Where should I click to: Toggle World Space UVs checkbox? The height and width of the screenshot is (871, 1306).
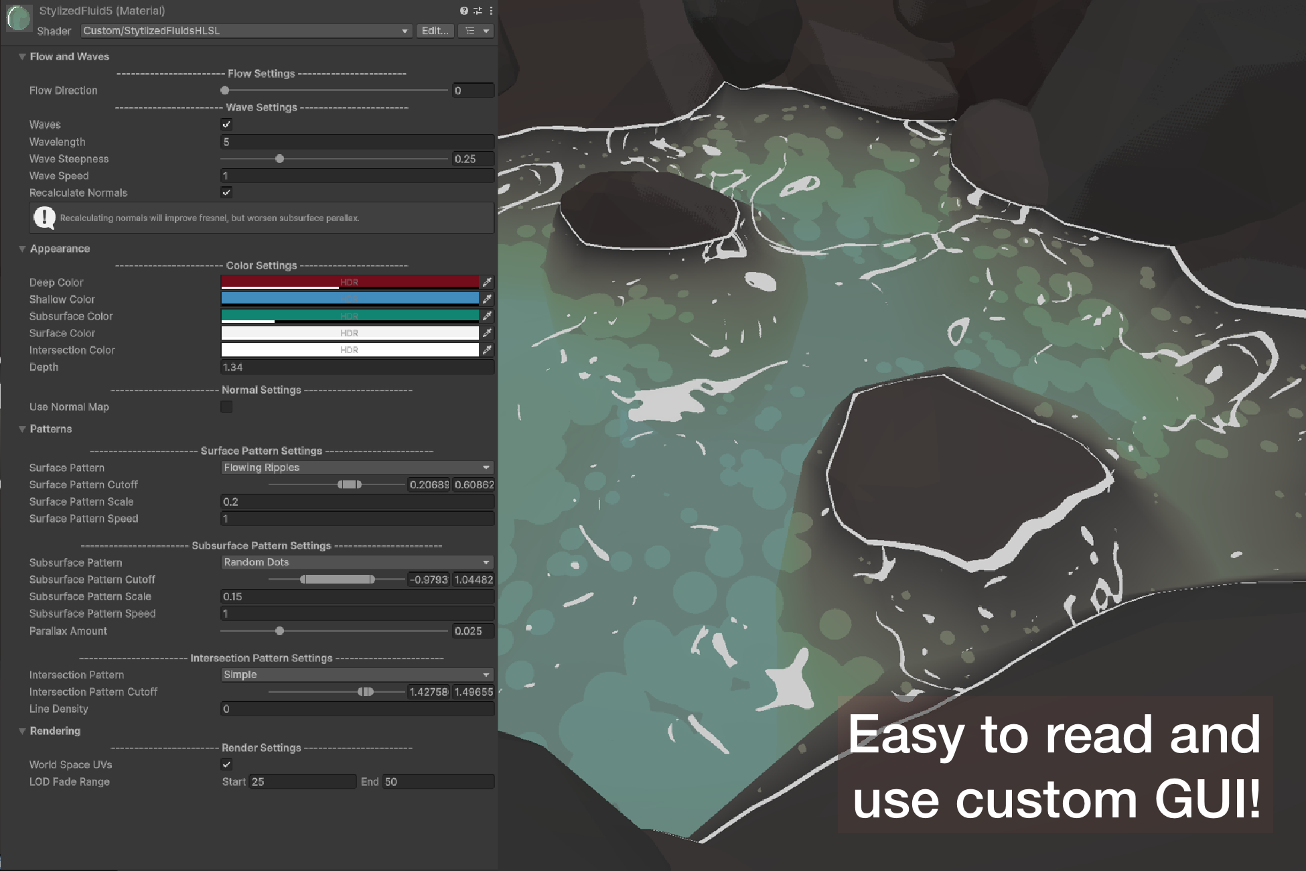point(226,764)
